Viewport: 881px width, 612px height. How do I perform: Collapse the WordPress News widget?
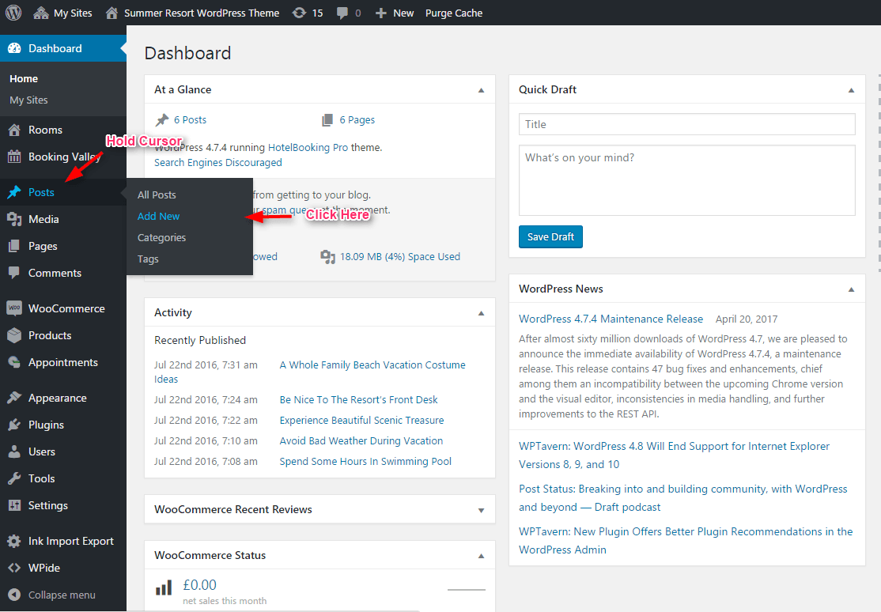pos(851,289)
